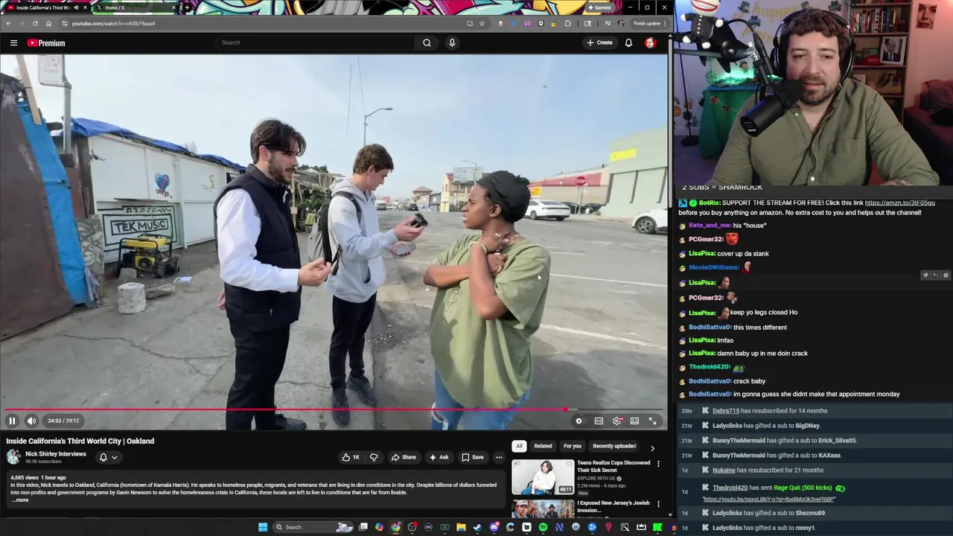Click Nukaine username in event list
The width and height of the screenshot is (953, 536).
point(724,470)
